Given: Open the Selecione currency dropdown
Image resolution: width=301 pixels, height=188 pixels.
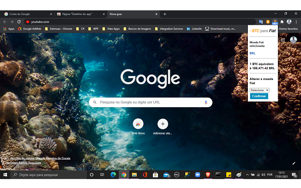Looking at the screenshot, I should (259, 90).
